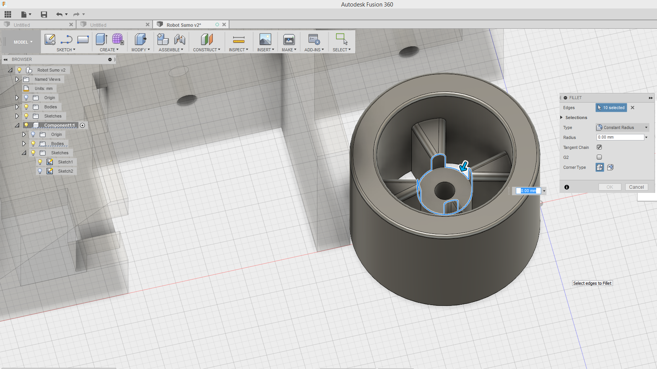657x369 pixels.
Task: Open the data panel grid icon
Action: [8, 15]
